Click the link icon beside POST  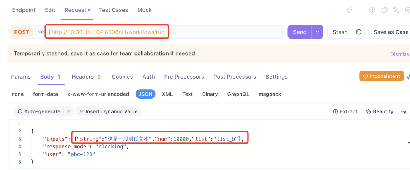40,32
